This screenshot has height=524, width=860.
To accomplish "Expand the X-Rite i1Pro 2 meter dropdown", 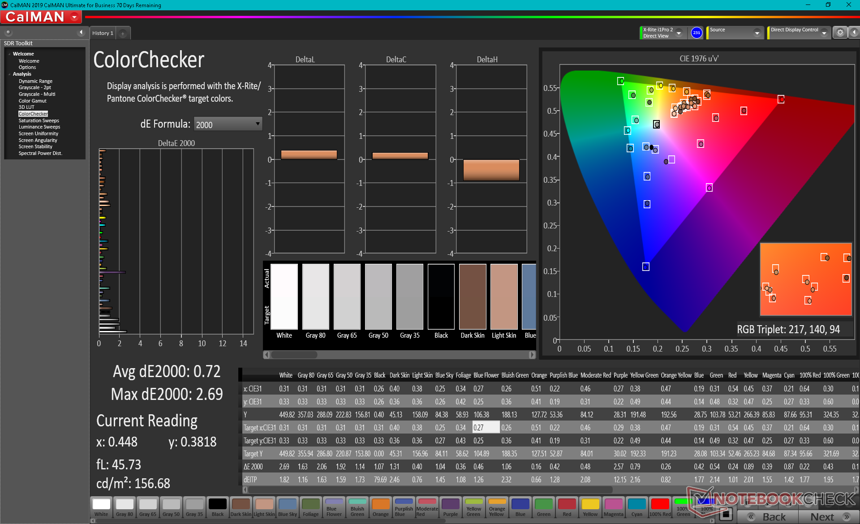I will pos(679,33).
